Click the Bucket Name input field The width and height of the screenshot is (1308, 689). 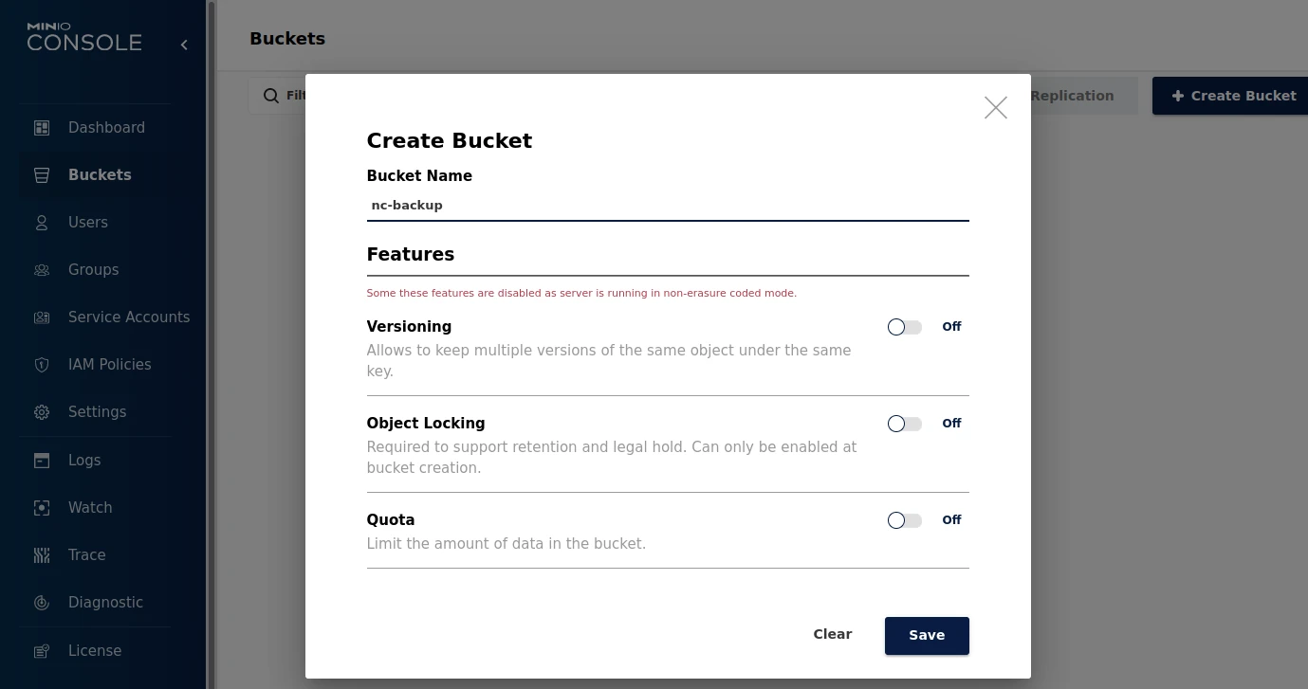pos(668,206)
